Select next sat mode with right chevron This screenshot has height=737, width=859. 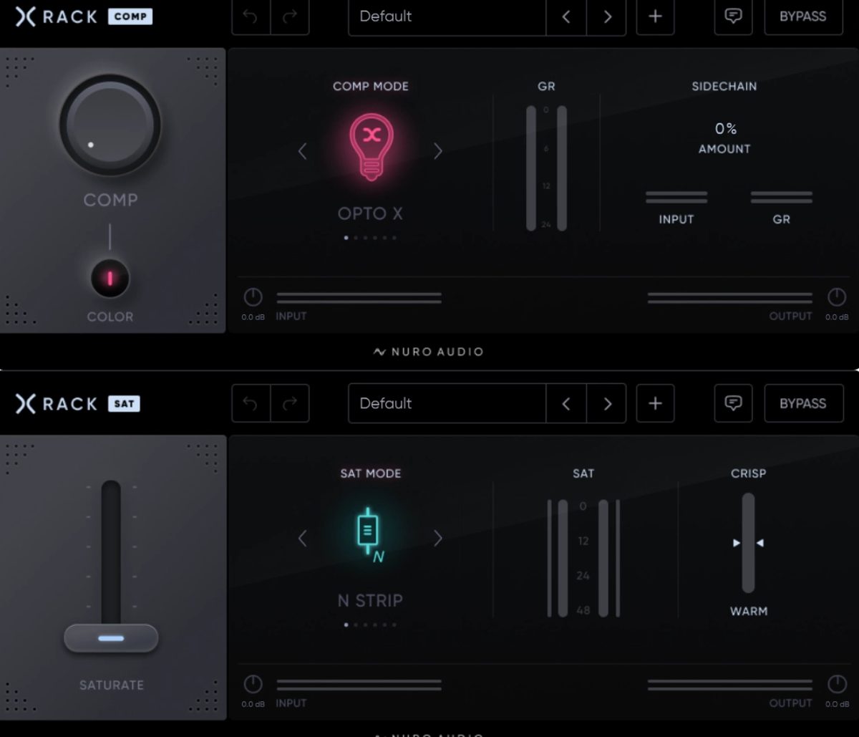pos(438,538)
